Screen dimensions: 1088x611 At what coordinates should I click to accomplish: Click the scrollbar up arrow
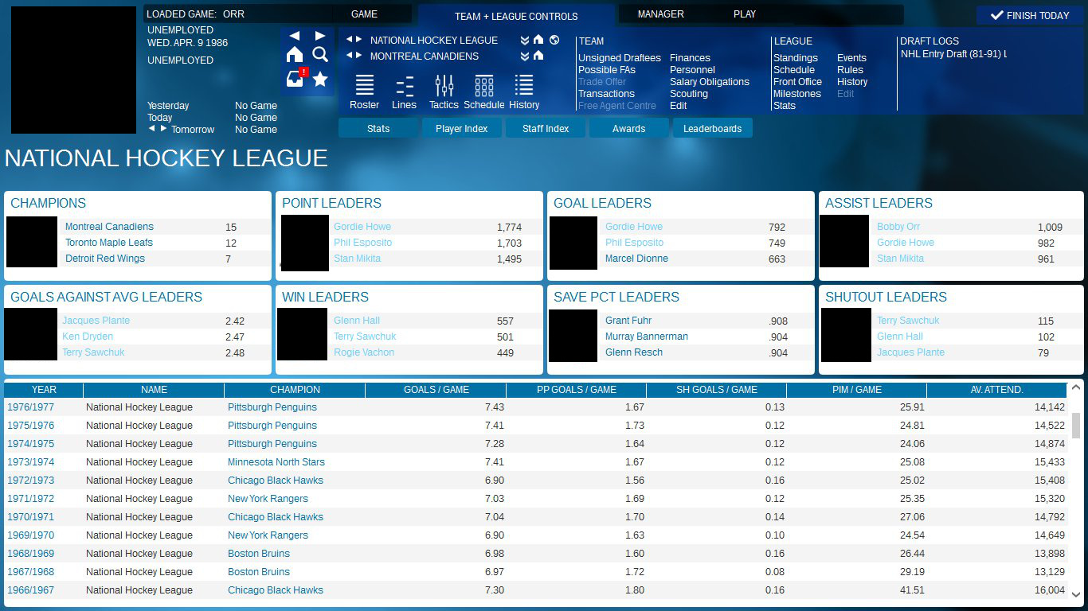click(x=1075, y=388)
